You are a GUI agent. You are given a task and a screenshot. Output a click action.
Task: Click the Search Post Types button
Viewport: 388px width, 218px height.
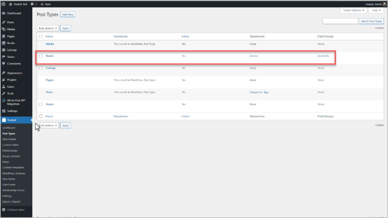(371, 21)
